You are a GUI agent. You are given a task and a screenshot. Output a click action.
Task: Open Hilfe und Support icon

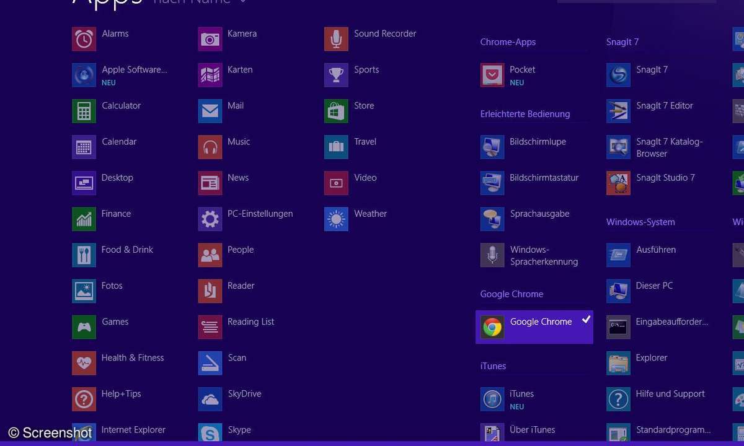pos(618,398)
